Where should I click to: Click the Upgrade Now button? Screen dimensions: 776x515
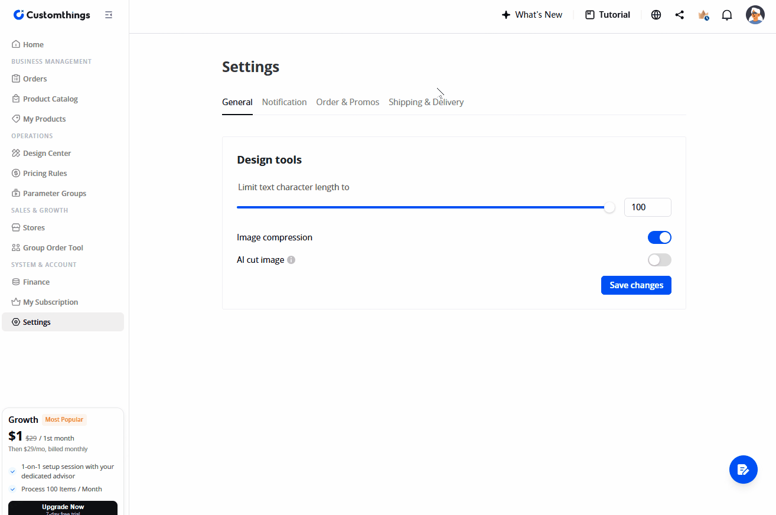63,508
